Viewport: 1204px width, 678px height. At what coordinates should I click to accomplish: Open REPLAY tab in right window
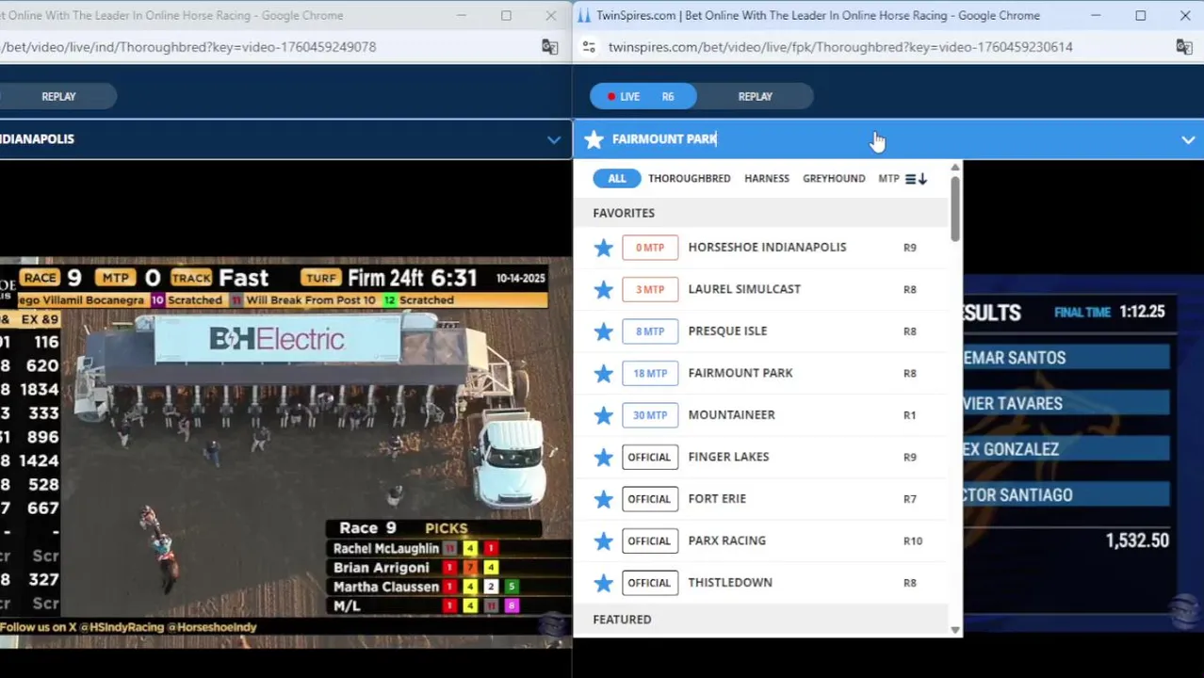coord(755,96)
